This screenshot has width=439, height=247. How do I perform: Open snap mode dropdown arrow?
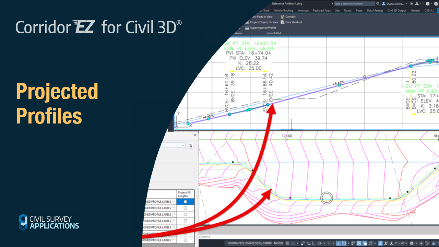click(x=298, y=243)
